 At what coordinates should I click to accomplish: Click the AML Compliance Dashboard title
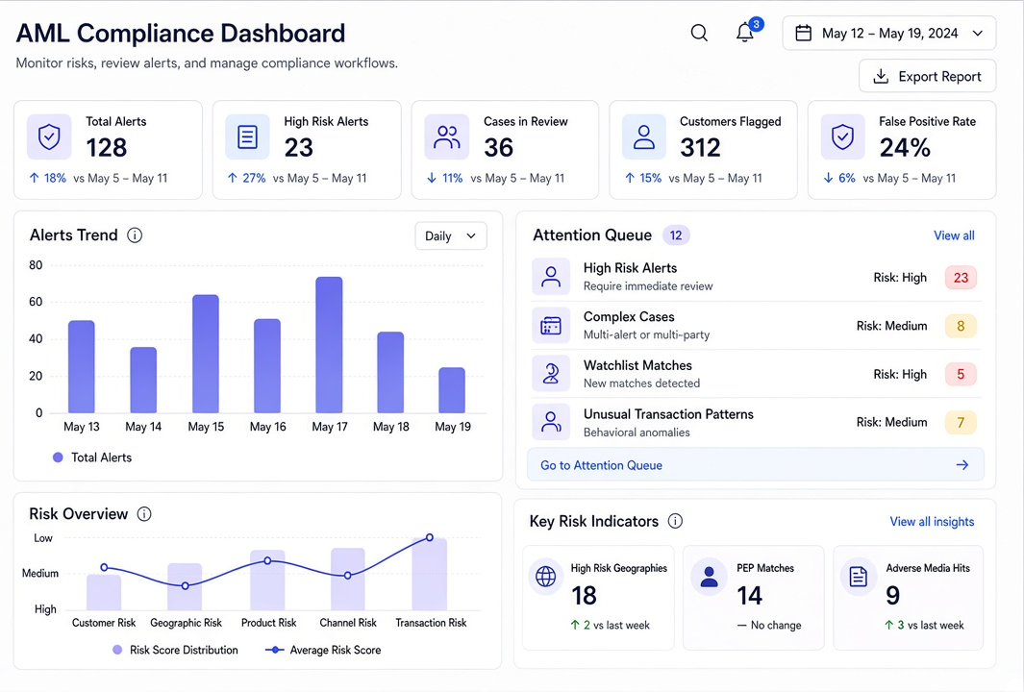(180, 34)
